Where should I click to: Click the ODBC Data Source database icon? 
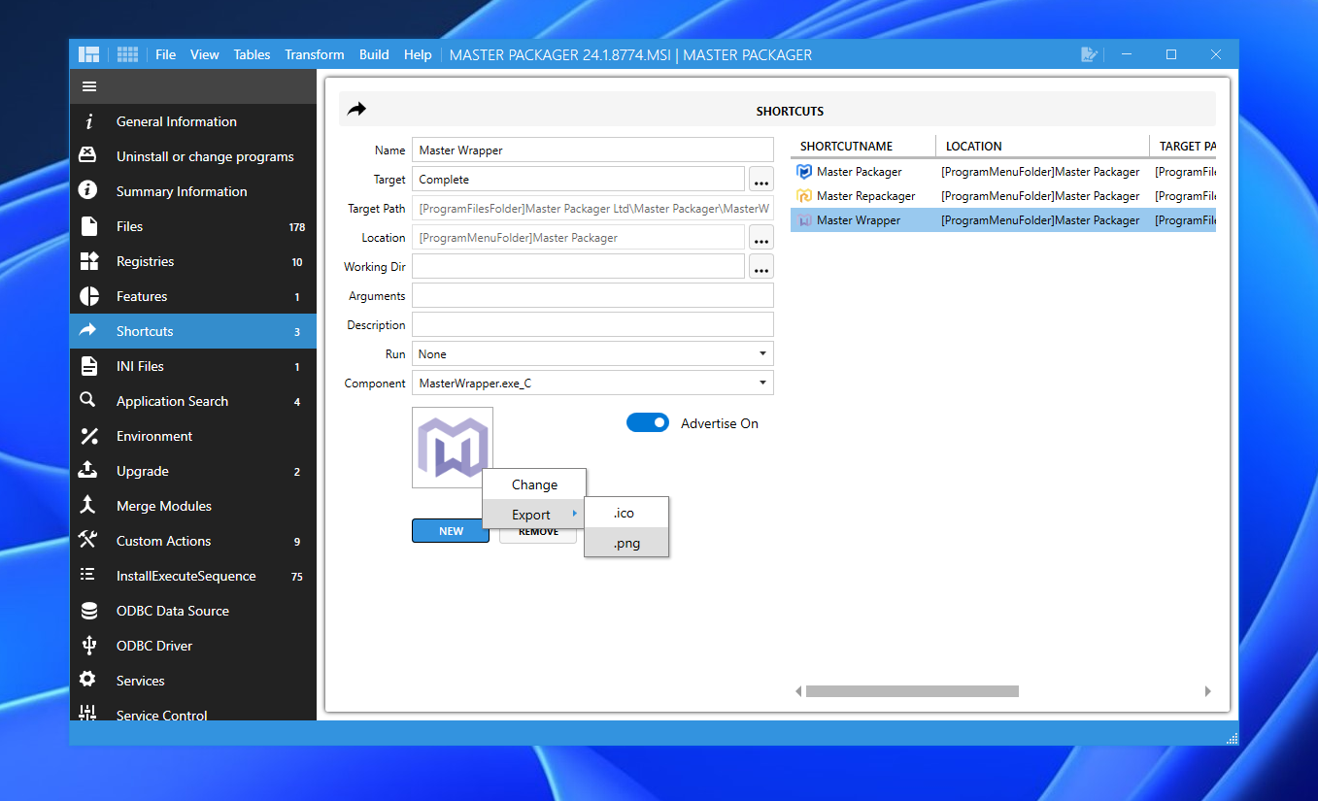pyautogui.click(x=88, y=611)
